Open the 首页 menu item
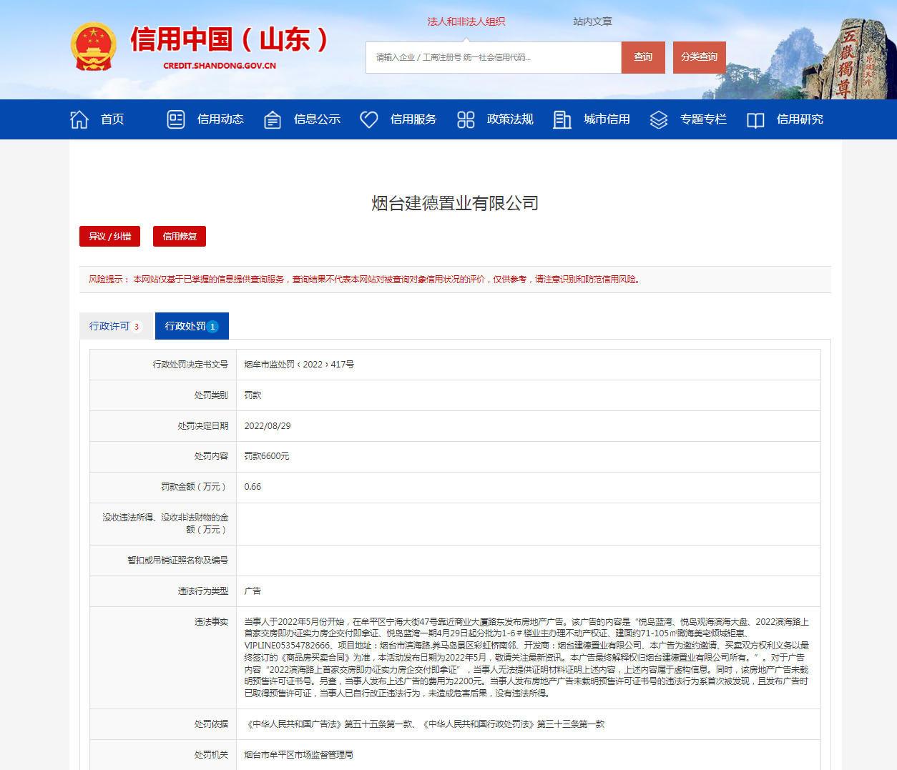 coord(112,119)
